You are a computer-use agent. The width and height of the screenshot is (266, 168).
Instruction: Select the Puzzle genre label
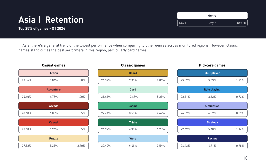click(53, 138)
